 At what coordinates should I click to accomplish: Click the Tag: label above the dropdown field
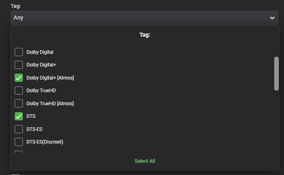(x=16, y=6)
